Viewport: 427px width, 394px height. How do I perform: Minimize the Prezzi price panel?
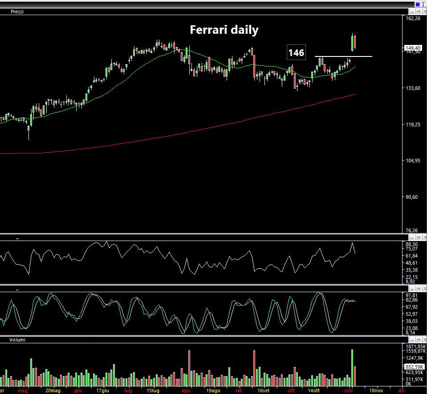tap(412, 12)
